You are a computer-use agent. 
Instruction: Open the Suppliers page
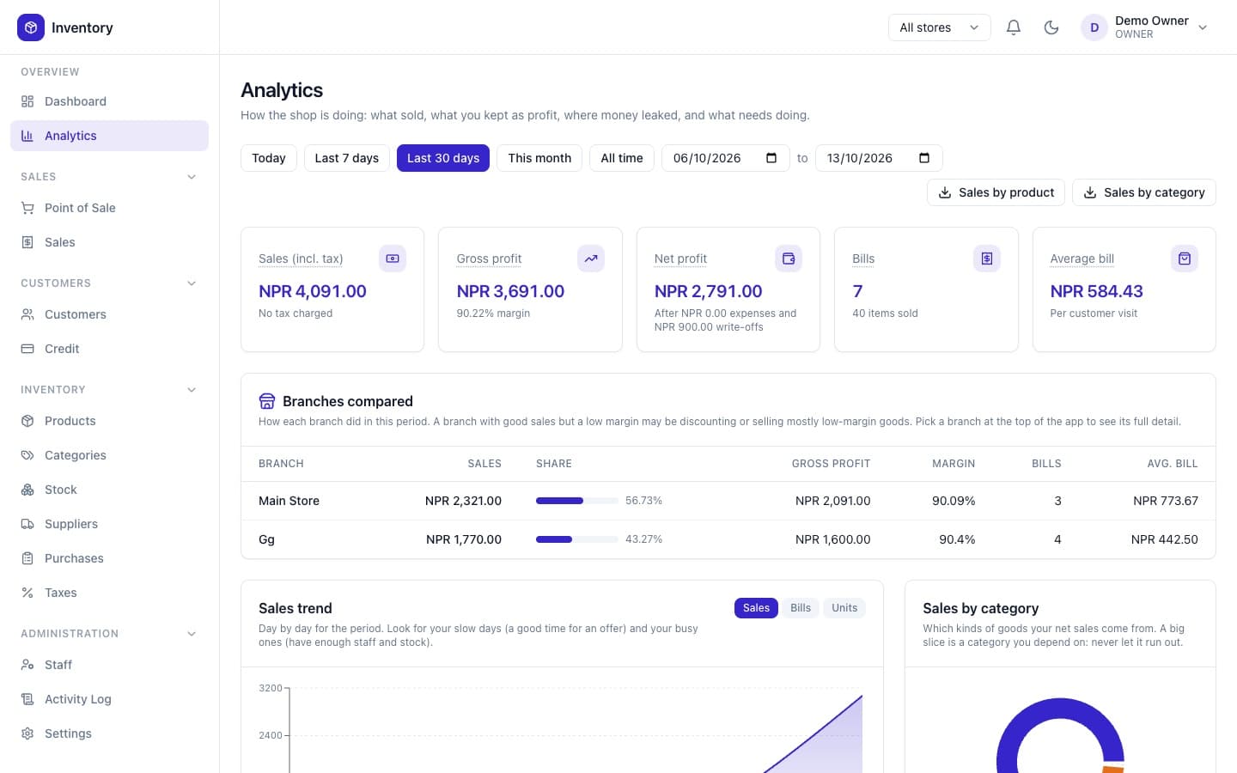click(109, 524)
